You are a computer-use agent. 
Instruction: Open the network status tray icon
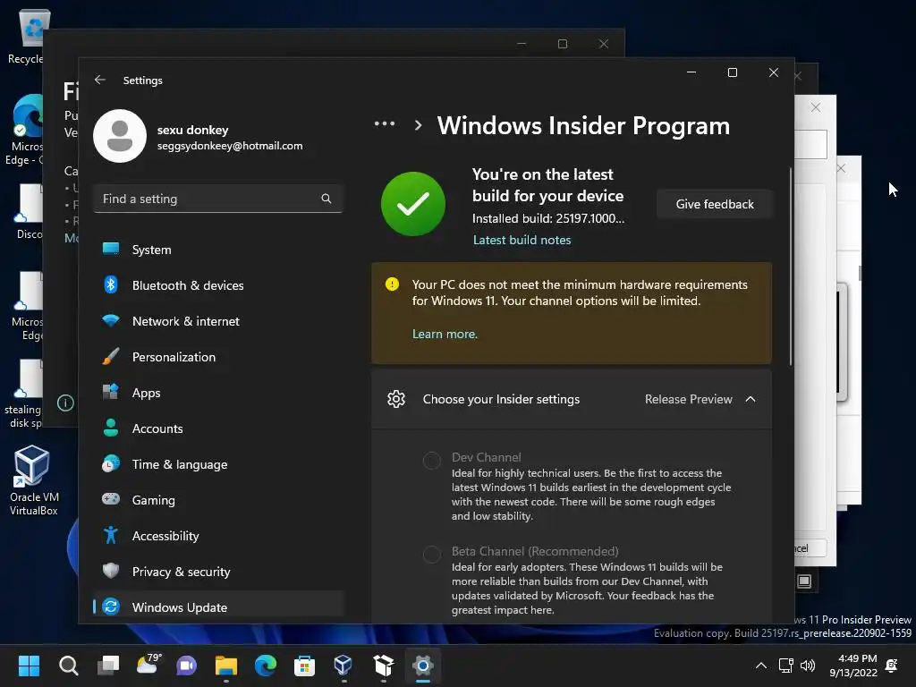[785, 666]
